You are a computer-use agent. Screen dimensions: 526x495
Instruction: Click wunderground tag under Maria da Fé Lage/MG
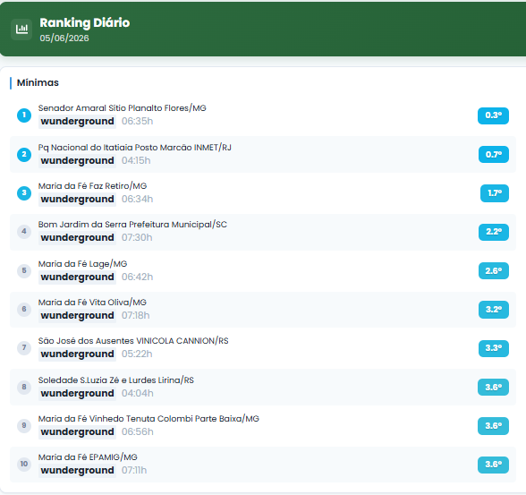(x=77, y=277)
